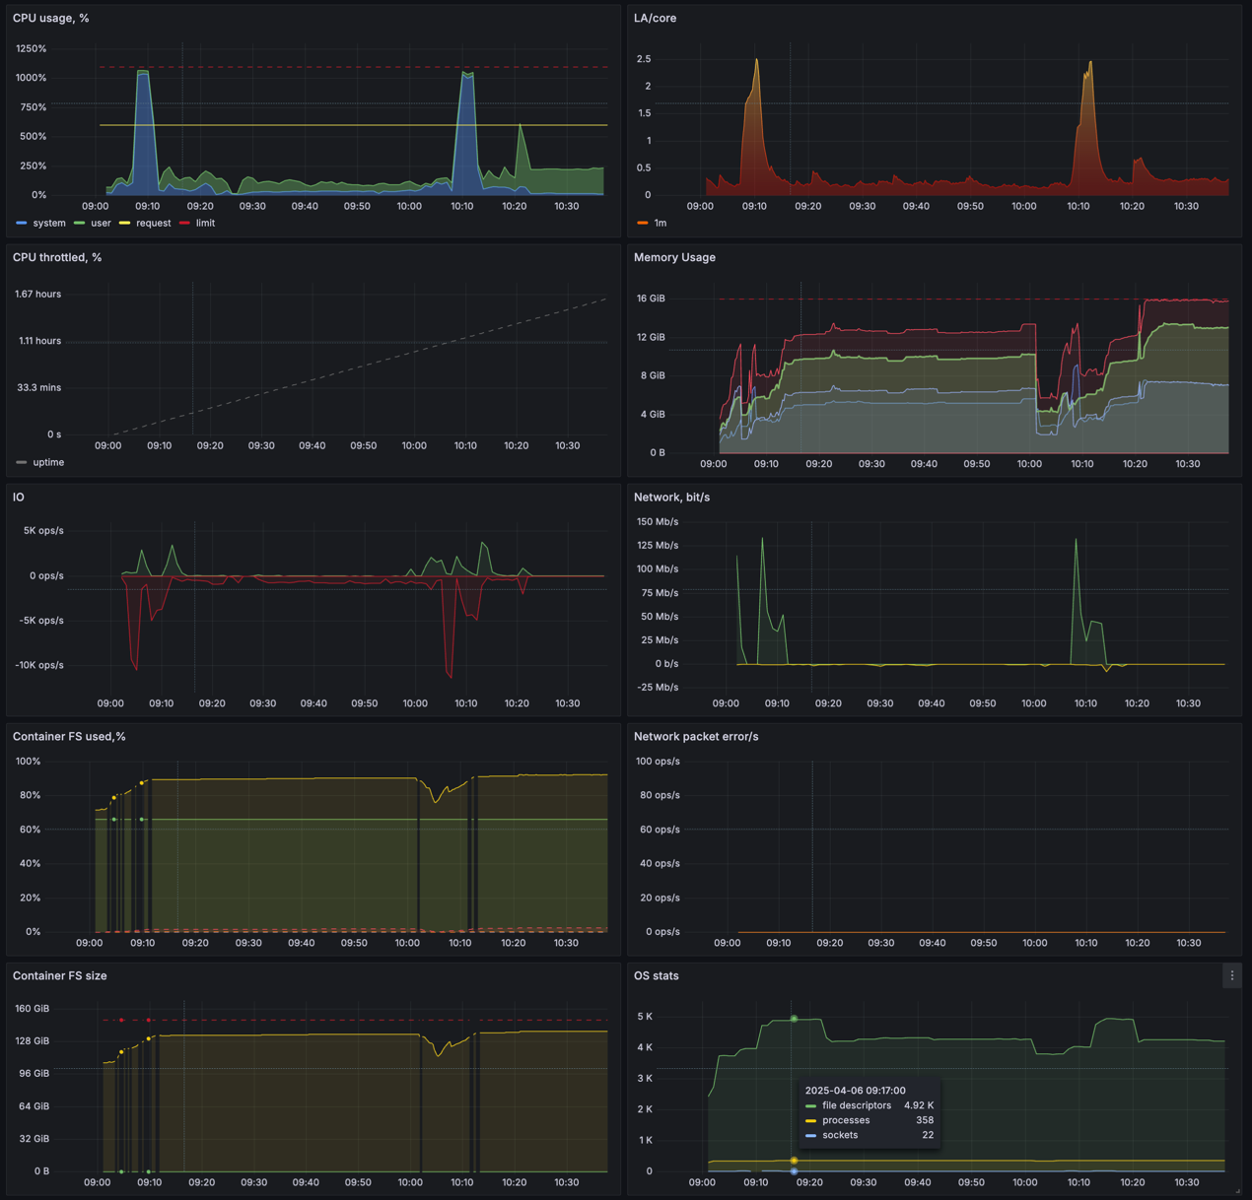Image resolution: width=1252 pixels, height=1200 pixels.
Task: Click the '-10K ops/s' axis label in IO
Action: point(39,665)
